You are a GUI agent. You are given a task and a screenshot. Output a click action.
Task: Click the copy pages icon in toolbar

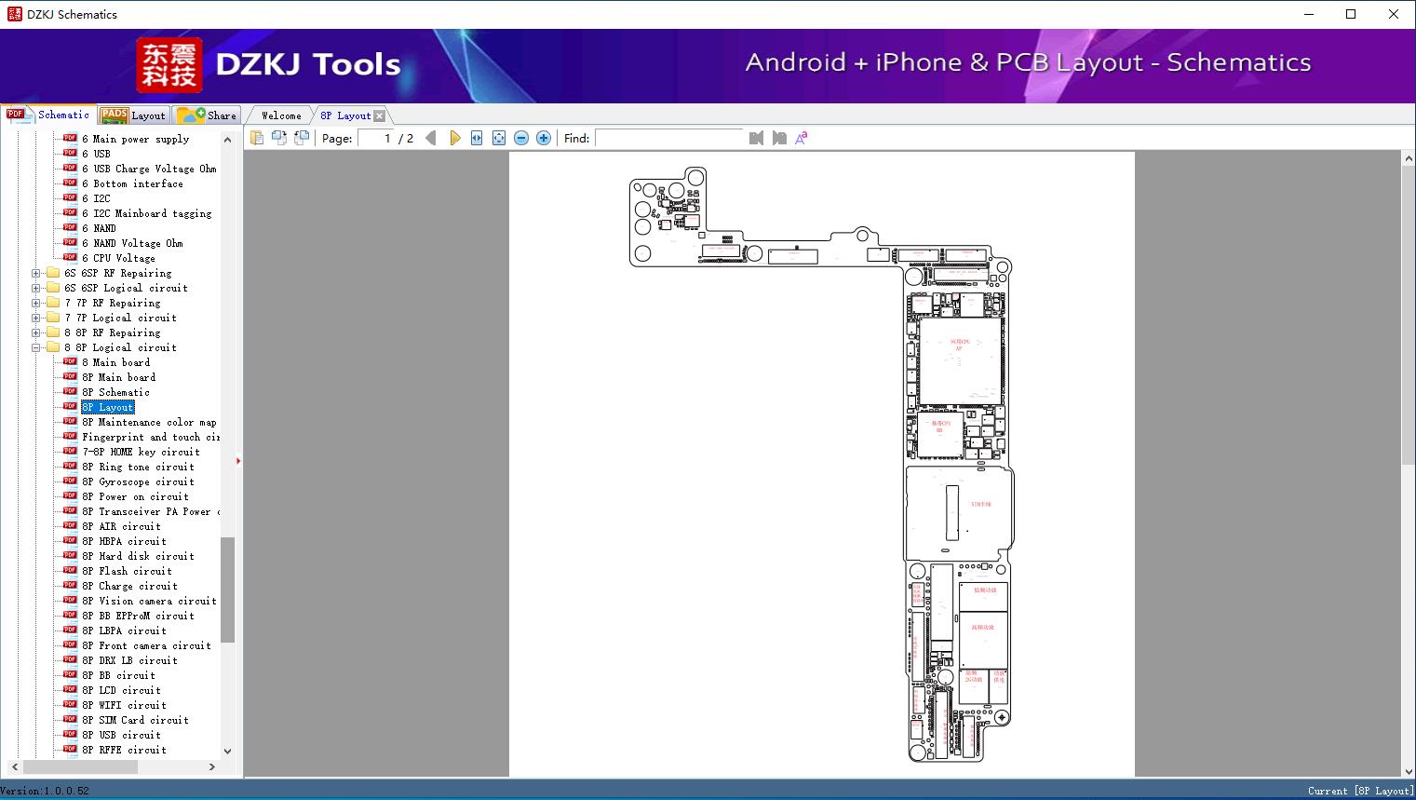coord(257,138)
